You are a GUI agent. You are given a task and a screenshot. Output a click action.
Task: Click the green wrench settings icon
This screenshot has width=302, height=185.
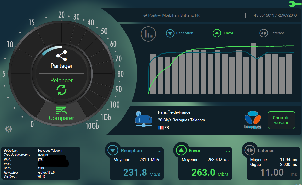pos(295,4)
